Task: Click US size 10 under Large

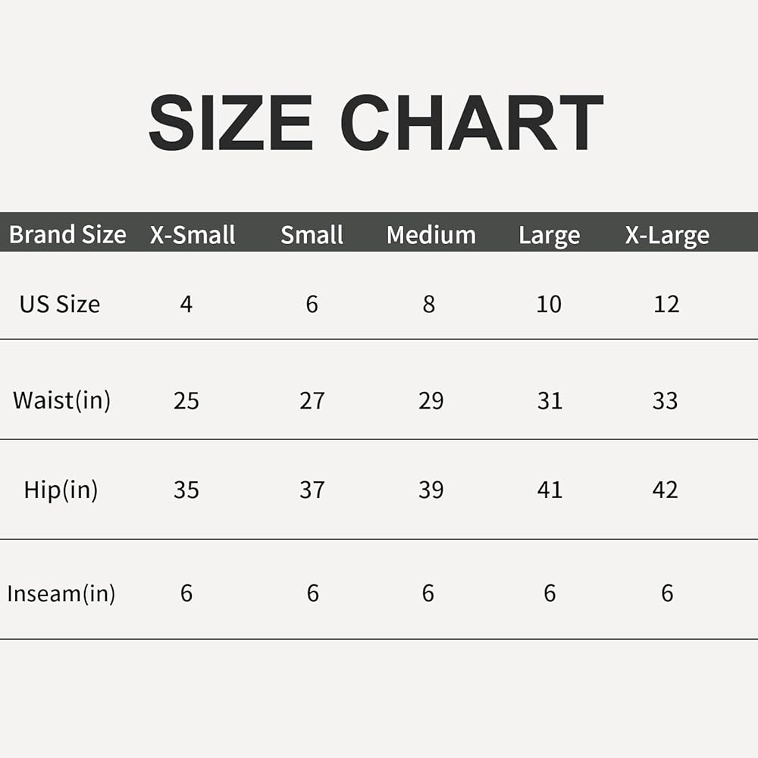Action: [x=549, y=304]
